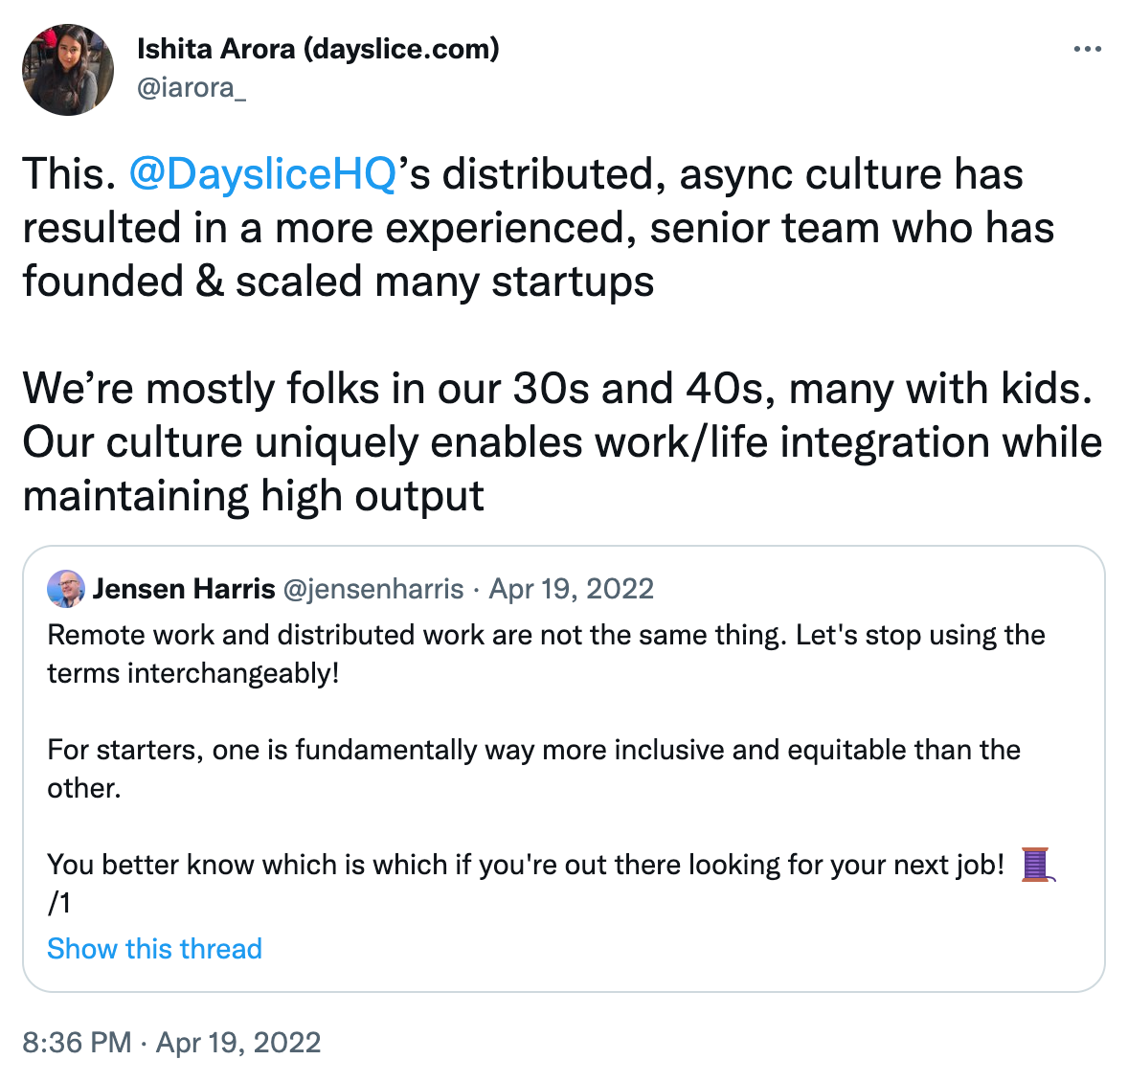1128x1082 pixels.
Task: Click Ishita Arora's profile picture
Action: pyautogui.click(x=67, y=69)
